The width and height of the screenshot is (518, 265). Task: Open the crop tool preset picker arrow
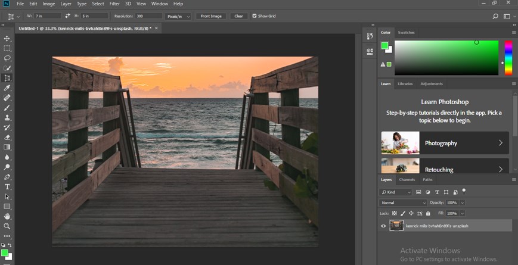18,16
